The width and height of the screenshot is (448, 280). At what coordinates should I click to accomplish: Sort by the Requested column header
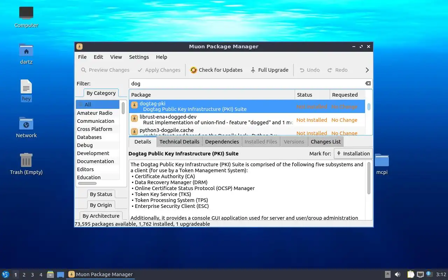click(347, 95)
